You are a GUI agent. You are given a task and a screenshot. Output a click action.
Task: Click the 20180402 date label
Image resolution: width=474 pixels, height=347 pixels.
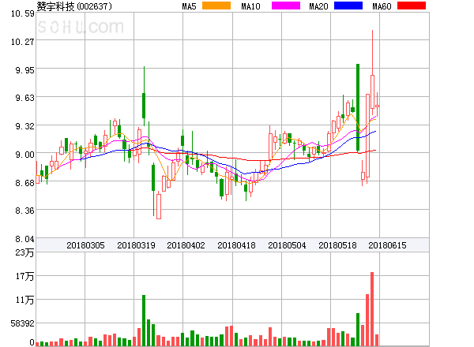coord(186,245)
